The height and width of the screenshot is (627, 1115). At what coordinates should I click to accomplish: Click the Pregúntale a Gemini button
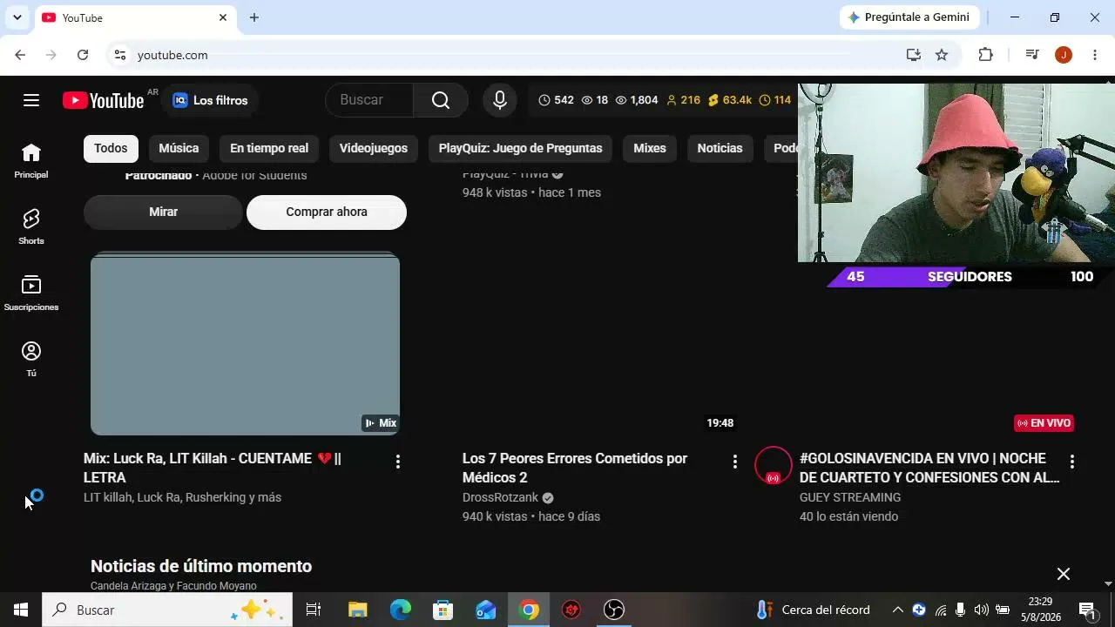(909, 17)
